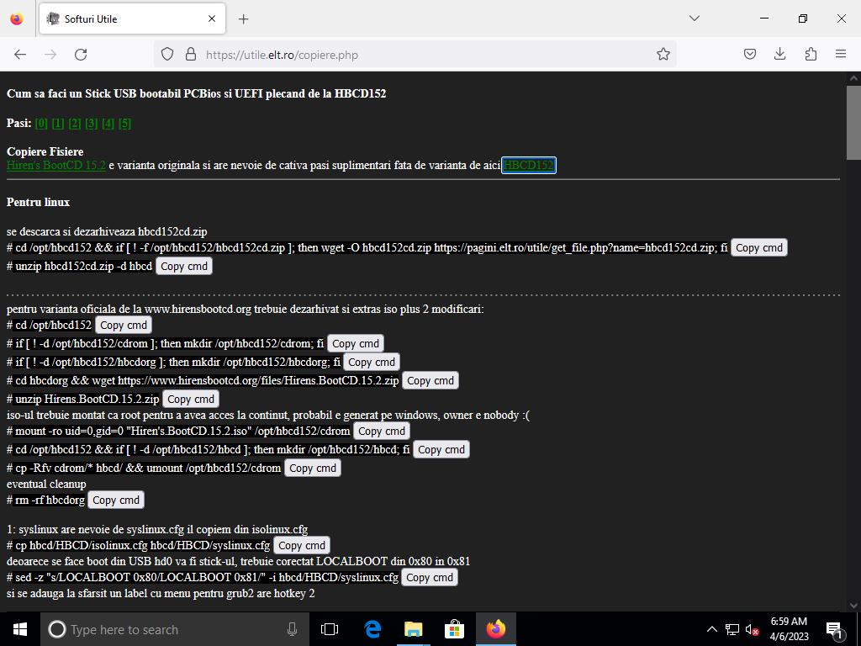Screen dimensions: 861x646
Task: Open a new tab with plus button
Action: (x=243, y=19)
